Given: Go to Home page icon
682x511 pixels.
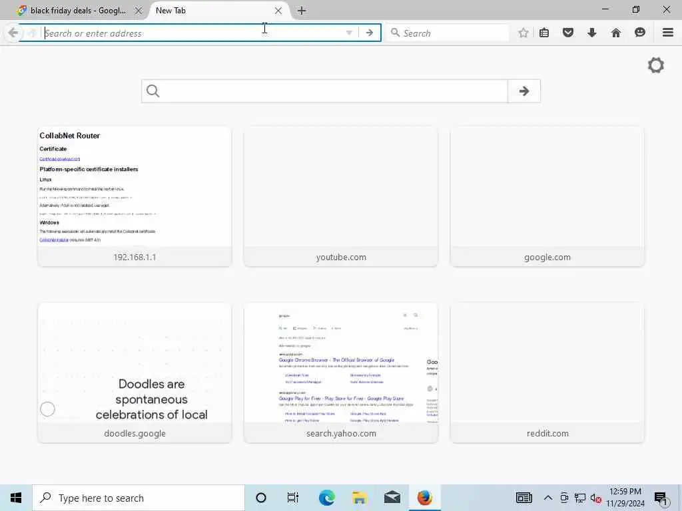Looking at the screenshot, I should pos(616,33).
